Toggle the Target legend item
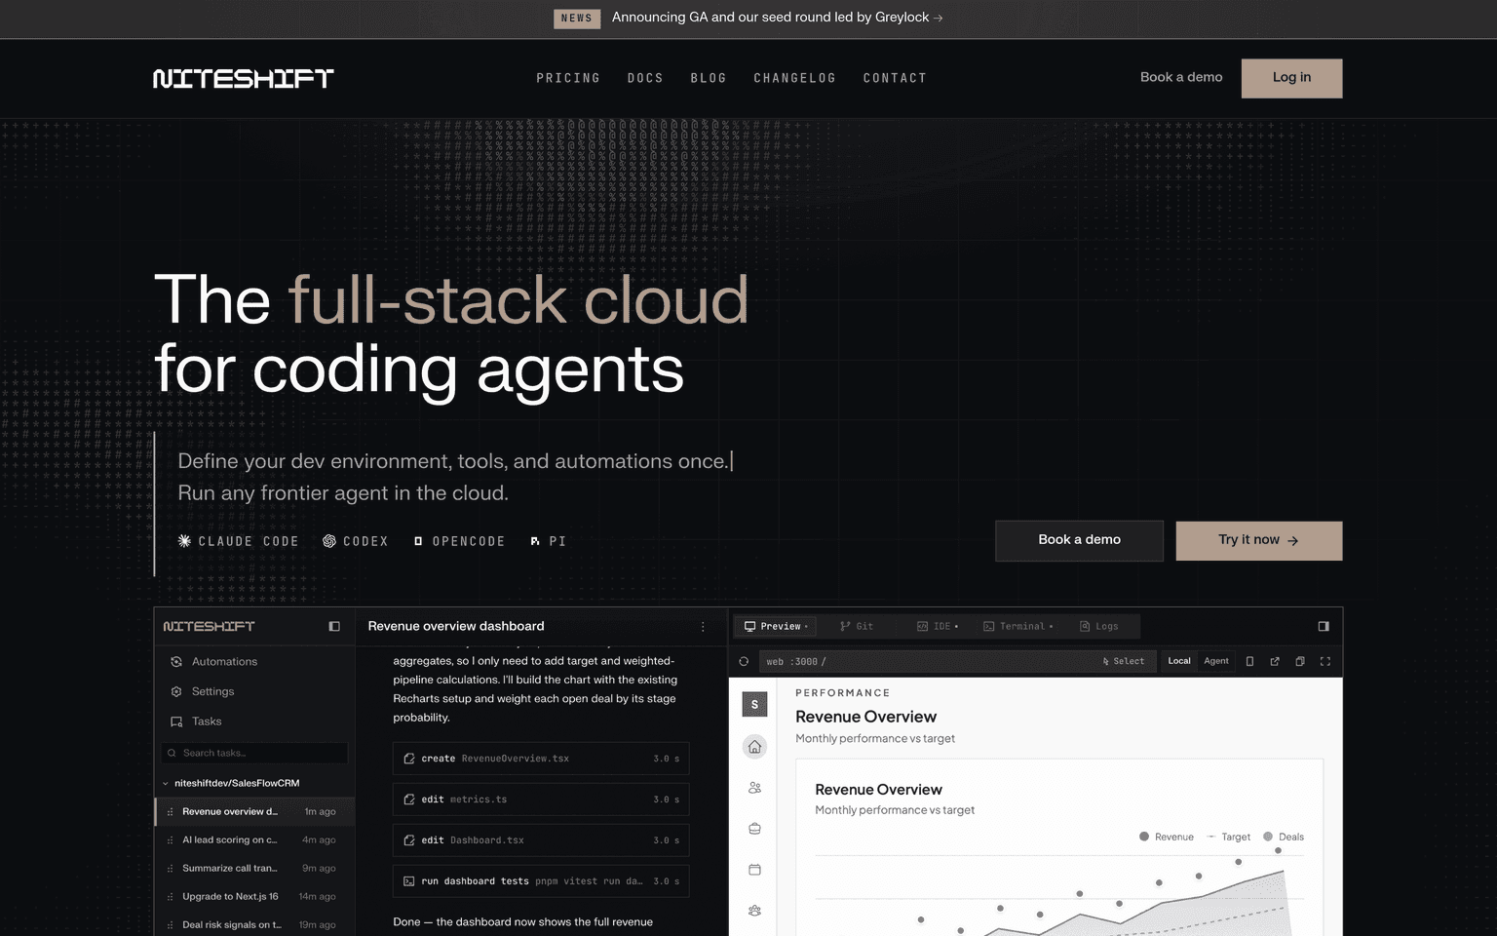This screenshot has height=936, width=1497. (1228, 837)
